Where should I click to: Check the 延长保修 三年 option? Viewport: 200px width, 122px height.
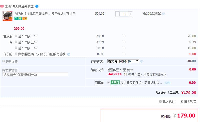[x=16, y=42]
